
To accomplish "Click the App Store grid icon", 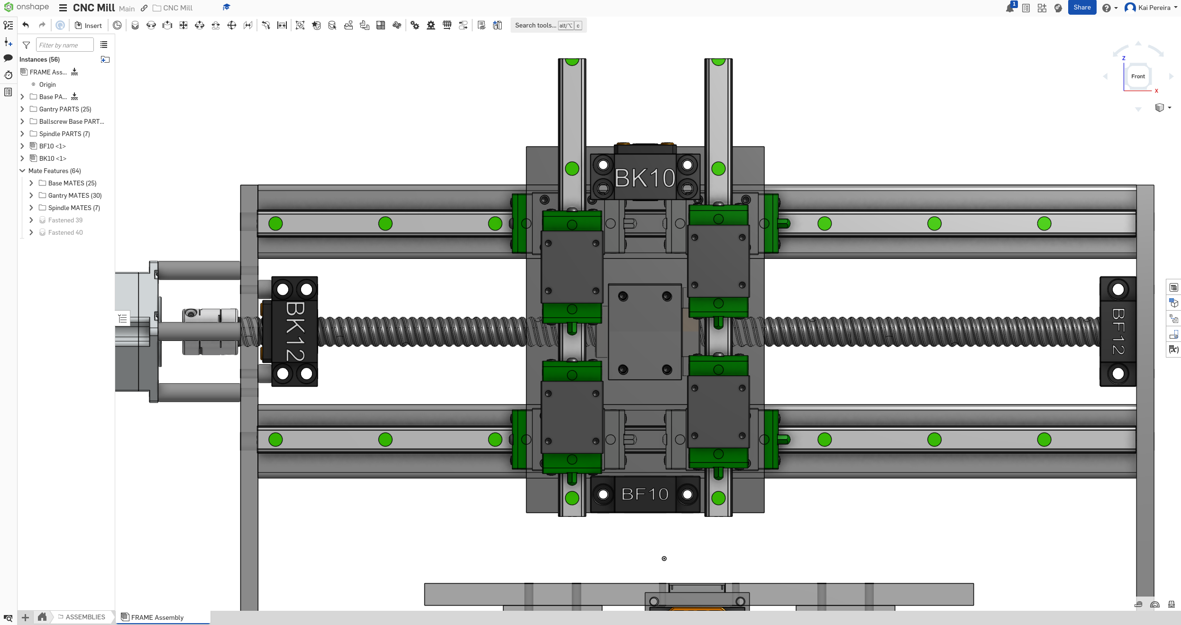I will [x=1042, y=8].
